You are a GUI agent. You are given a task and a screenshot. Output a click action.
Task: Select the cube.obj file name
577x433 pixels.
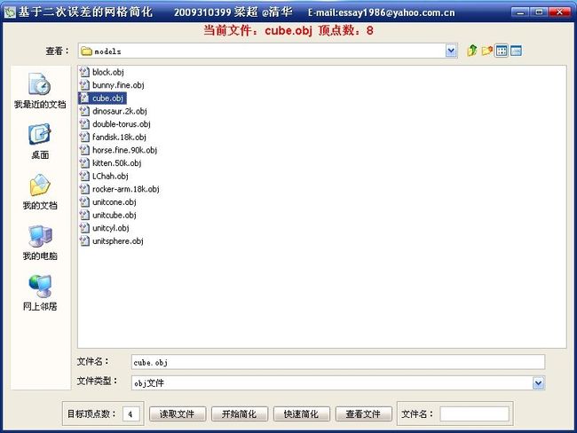107,98
